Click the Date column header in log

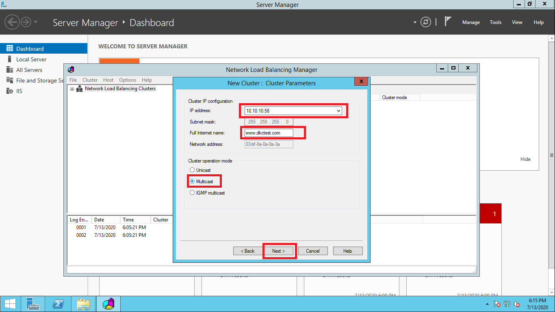pos(106,220)
